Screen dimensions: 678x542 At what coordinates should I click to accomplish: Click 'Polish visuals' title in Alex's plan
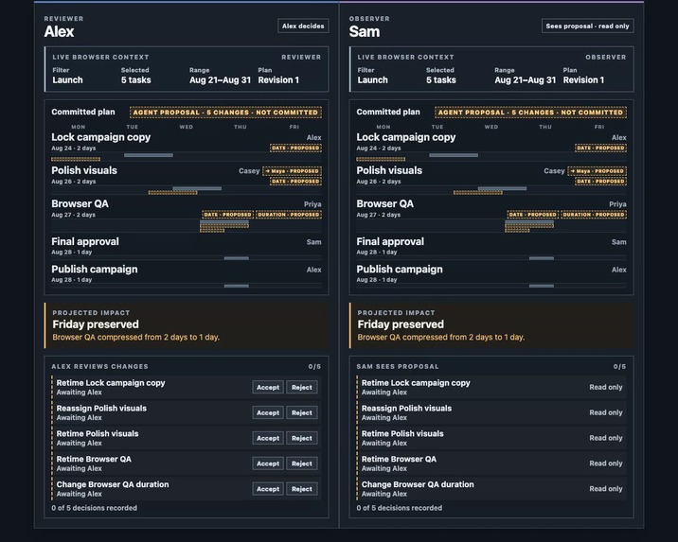click(84, 170)
